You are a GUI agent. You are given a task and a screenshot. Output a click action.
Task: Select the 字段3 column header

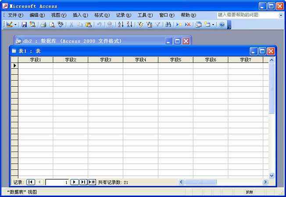[x=105, y=60]
